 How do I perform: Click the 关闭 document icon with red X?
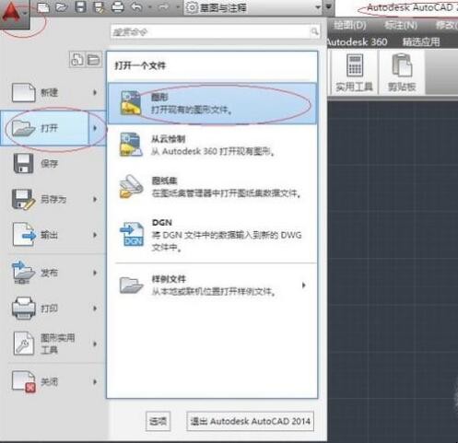tap(24, 381)
